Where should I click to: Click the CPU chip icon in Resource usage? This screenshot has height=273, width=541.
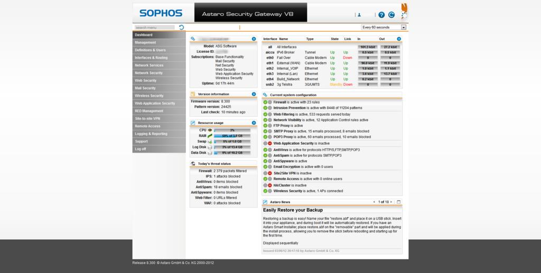[210, 130]
